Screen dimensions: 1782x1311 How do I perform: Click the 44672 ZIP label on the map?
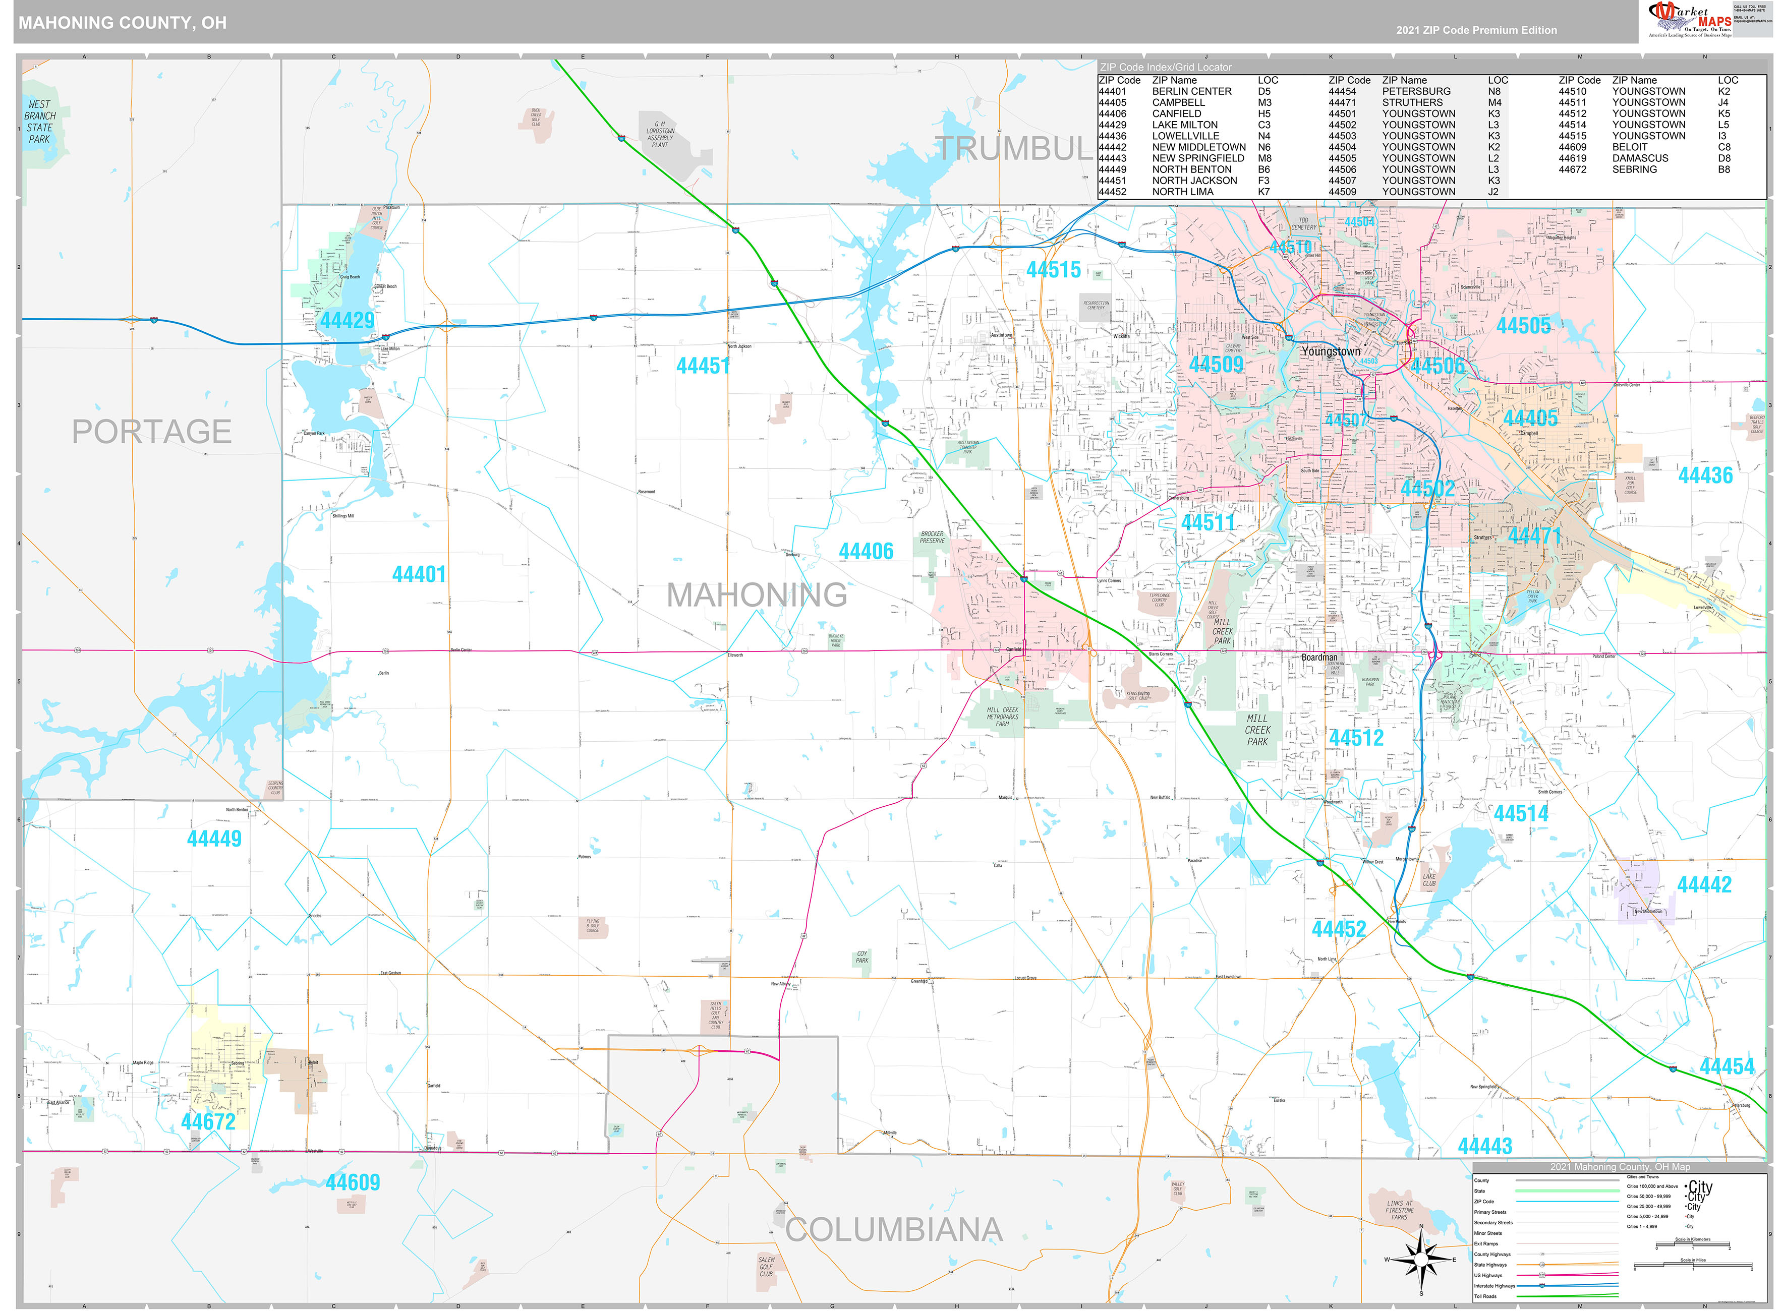pos(208,1121)
